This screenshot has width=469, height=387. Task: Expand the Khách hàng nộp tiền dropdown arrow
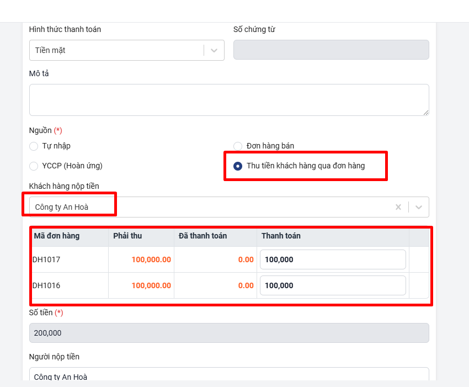[x=419, y=207]
